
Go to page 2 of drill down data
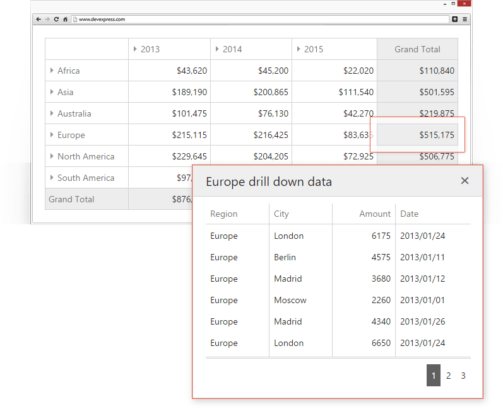point(449,376)
